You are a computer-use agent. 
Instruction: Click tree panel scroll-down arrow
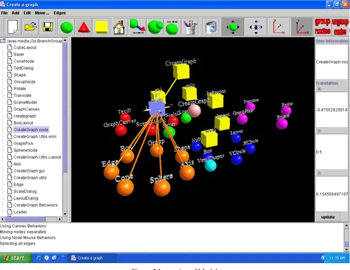65,214
